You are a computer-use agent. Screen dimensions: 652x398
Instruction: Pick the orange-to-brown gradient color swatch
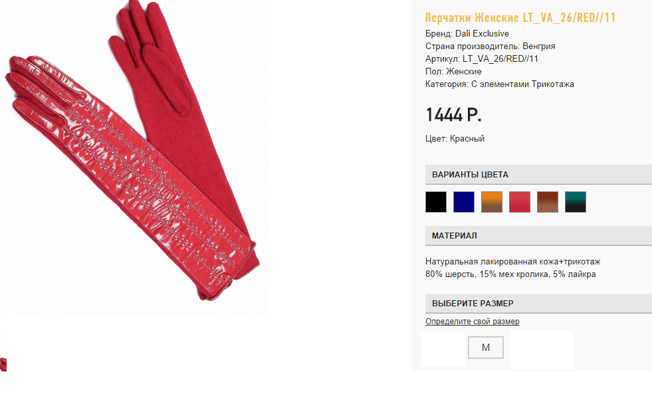(x=492, y=202)
